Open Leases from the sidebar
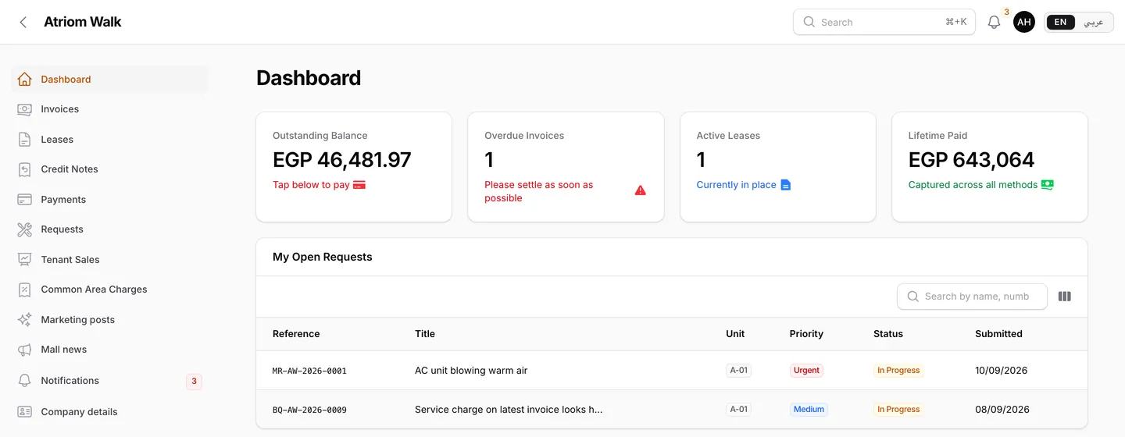Screen dimensions: 1125x437 110,139
